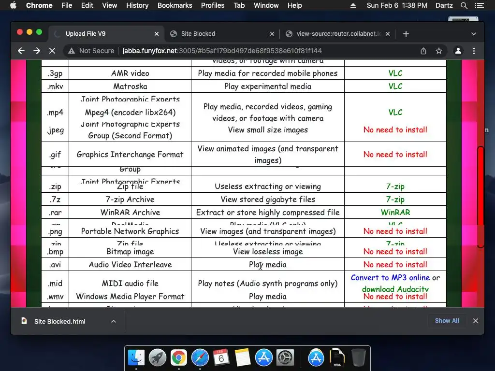This screenshot has height=371, width=495.
Task: Click the address bar URL
Action: (x=222, y=51)
